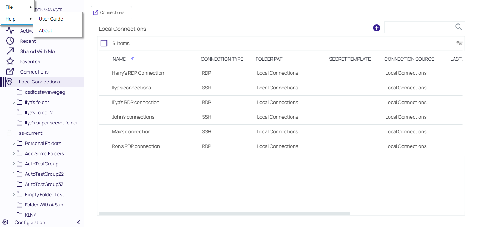Click the Favorites star icon
The width and height of the screenshot is (477, 227).
tap(10, 62)
